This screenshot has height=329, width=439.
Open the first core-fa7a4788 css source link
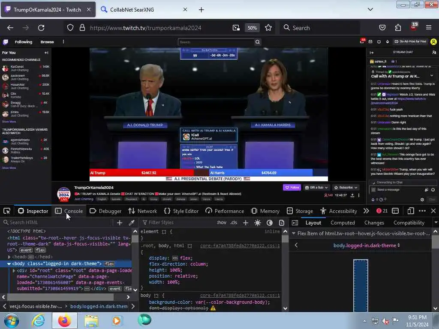click(240, 245)
